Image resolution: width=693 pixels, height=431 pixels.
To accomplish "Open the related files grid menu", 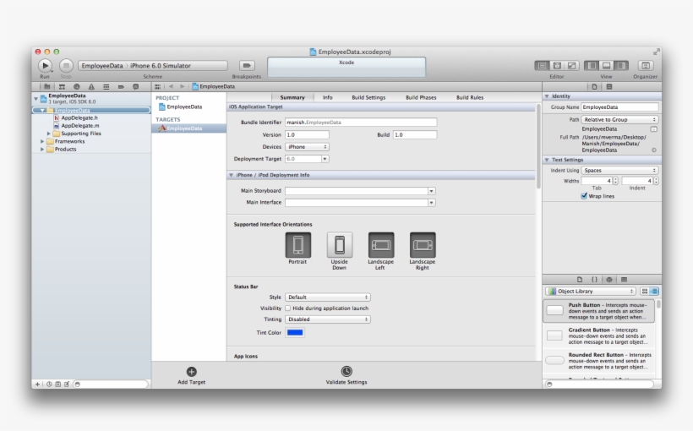I will point(158,87).
